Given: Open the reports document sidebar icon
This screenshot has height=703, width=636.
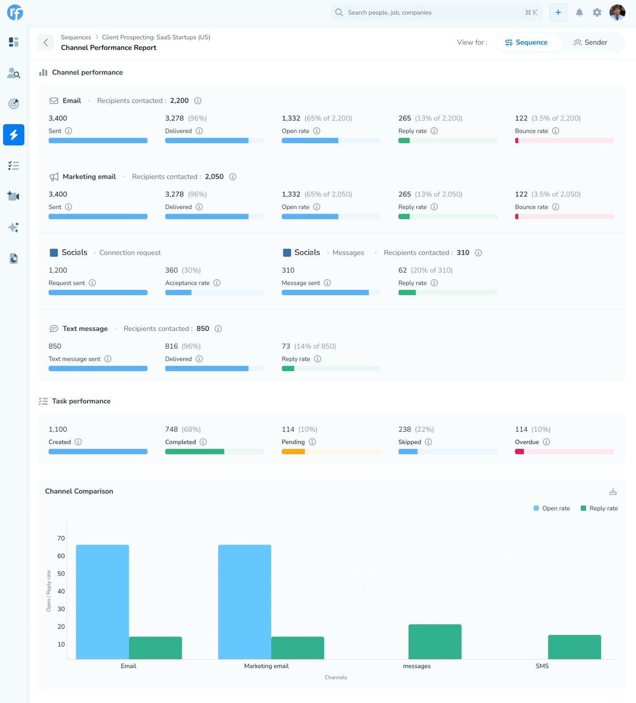Looking at the screenshot, I should tap(14, 258).
